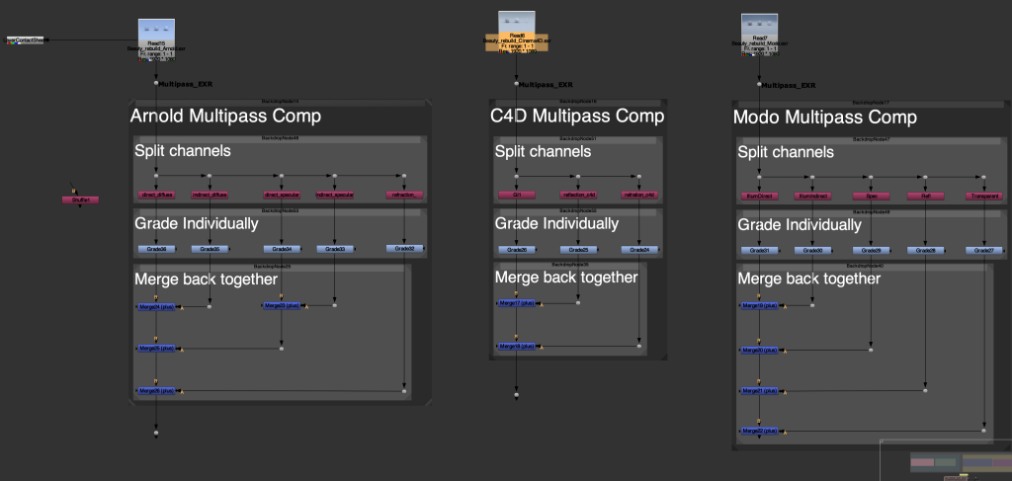1012x481 pixels.
Task: Select the Grade29 node
Action: point(872,250)
